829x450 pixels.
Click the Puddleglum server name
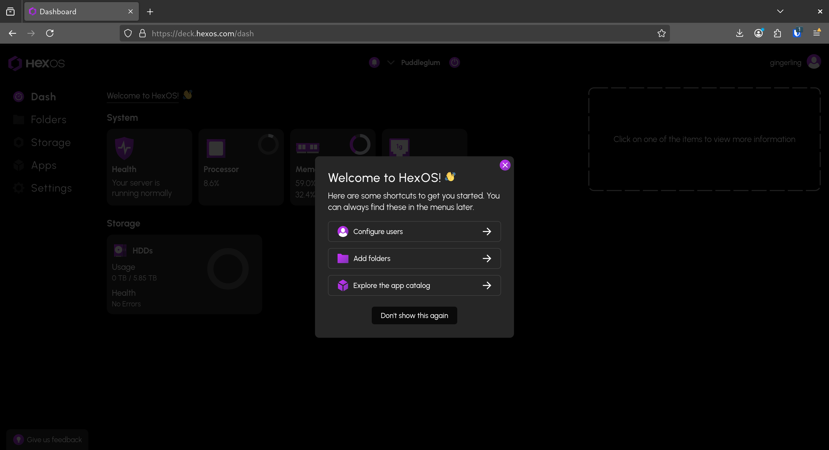[x=420, y=62]
